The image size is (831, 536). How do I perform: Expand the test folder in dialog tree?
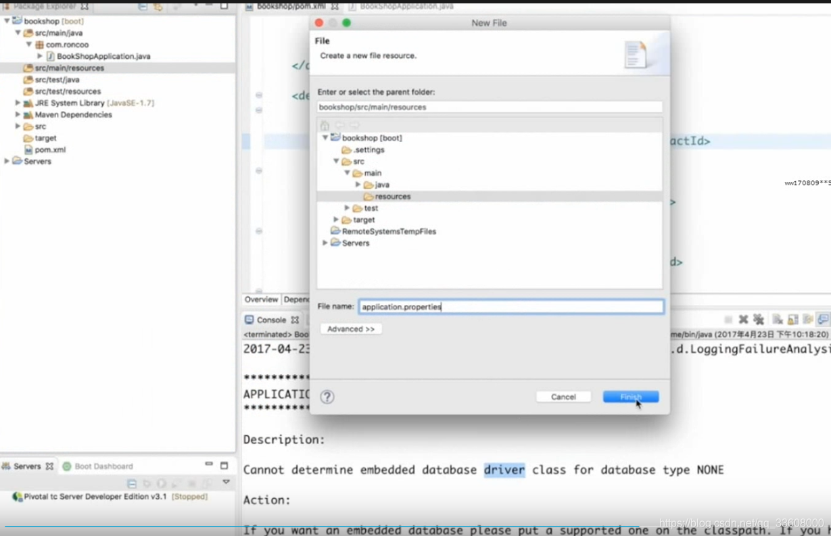(x=347, y=208)
